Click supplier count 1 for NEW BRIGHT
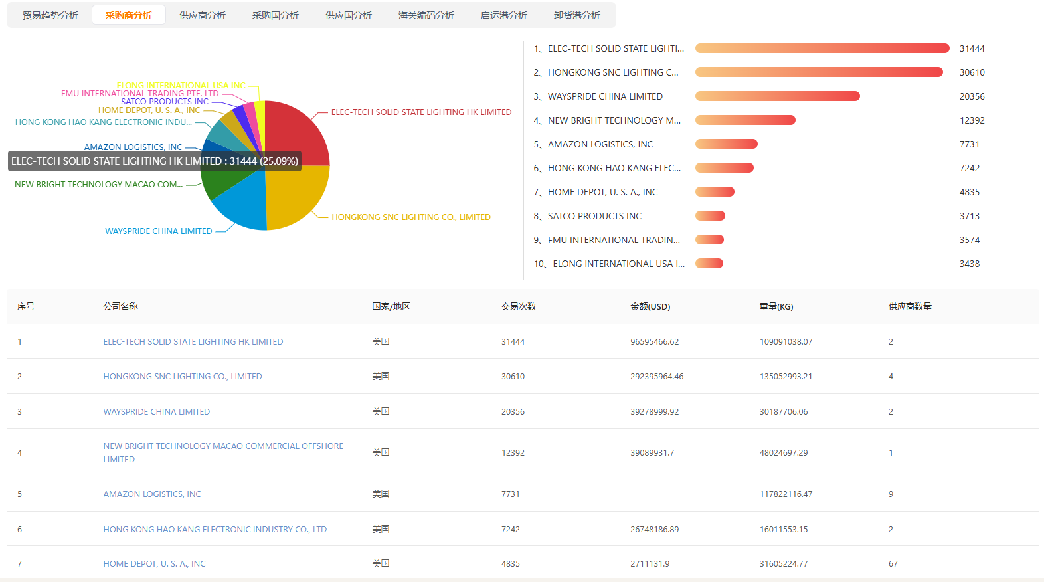 coord(891,453)
